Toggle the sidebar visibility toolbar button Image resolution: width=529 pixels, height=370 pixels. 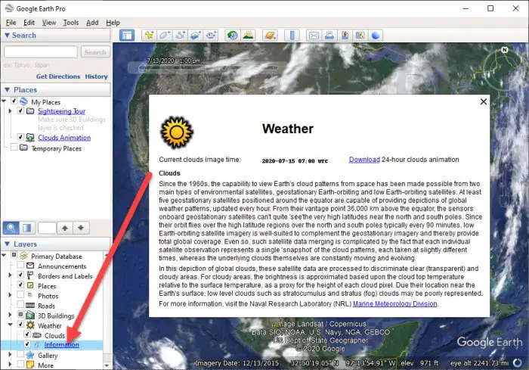(127, 35)
